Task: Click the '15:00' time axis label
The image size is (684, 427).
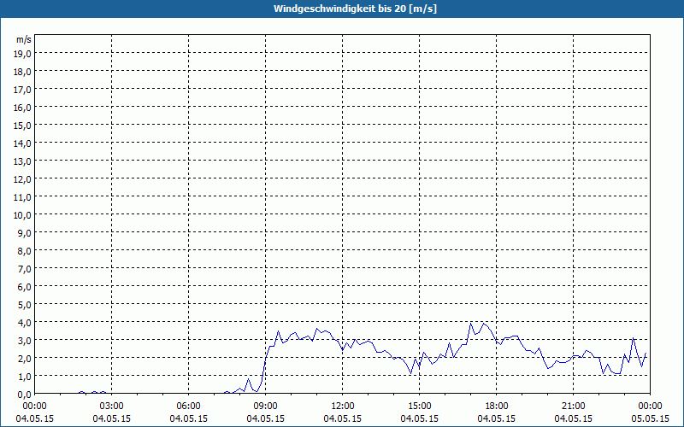Action: (420, 407)
